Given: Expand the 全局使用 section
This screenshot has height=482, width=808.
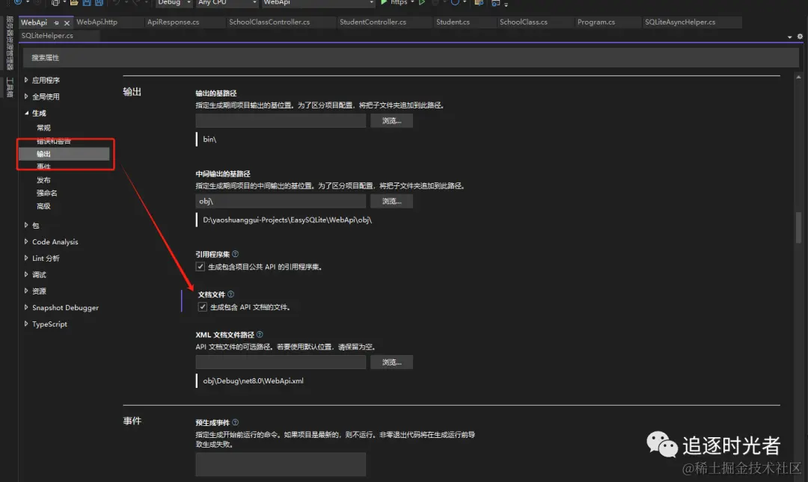Looking at the screenshot, I should [x=26, y=96].
